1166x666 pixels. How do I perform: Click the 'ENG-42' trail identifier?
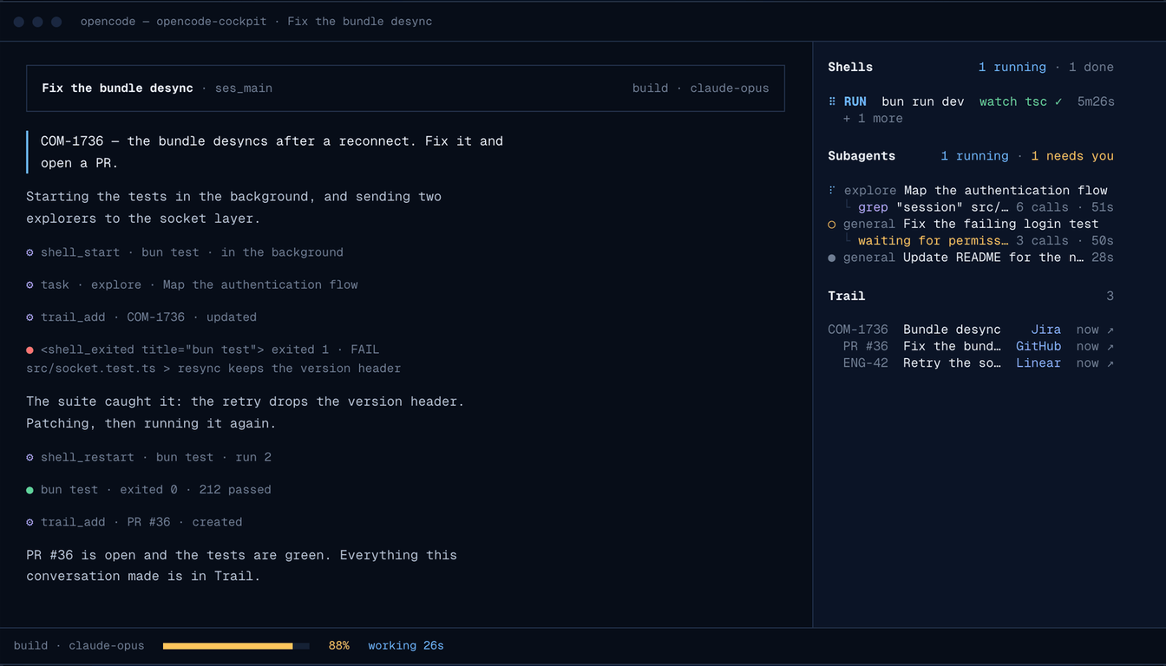pyautogui.click(x=866, y=363)
